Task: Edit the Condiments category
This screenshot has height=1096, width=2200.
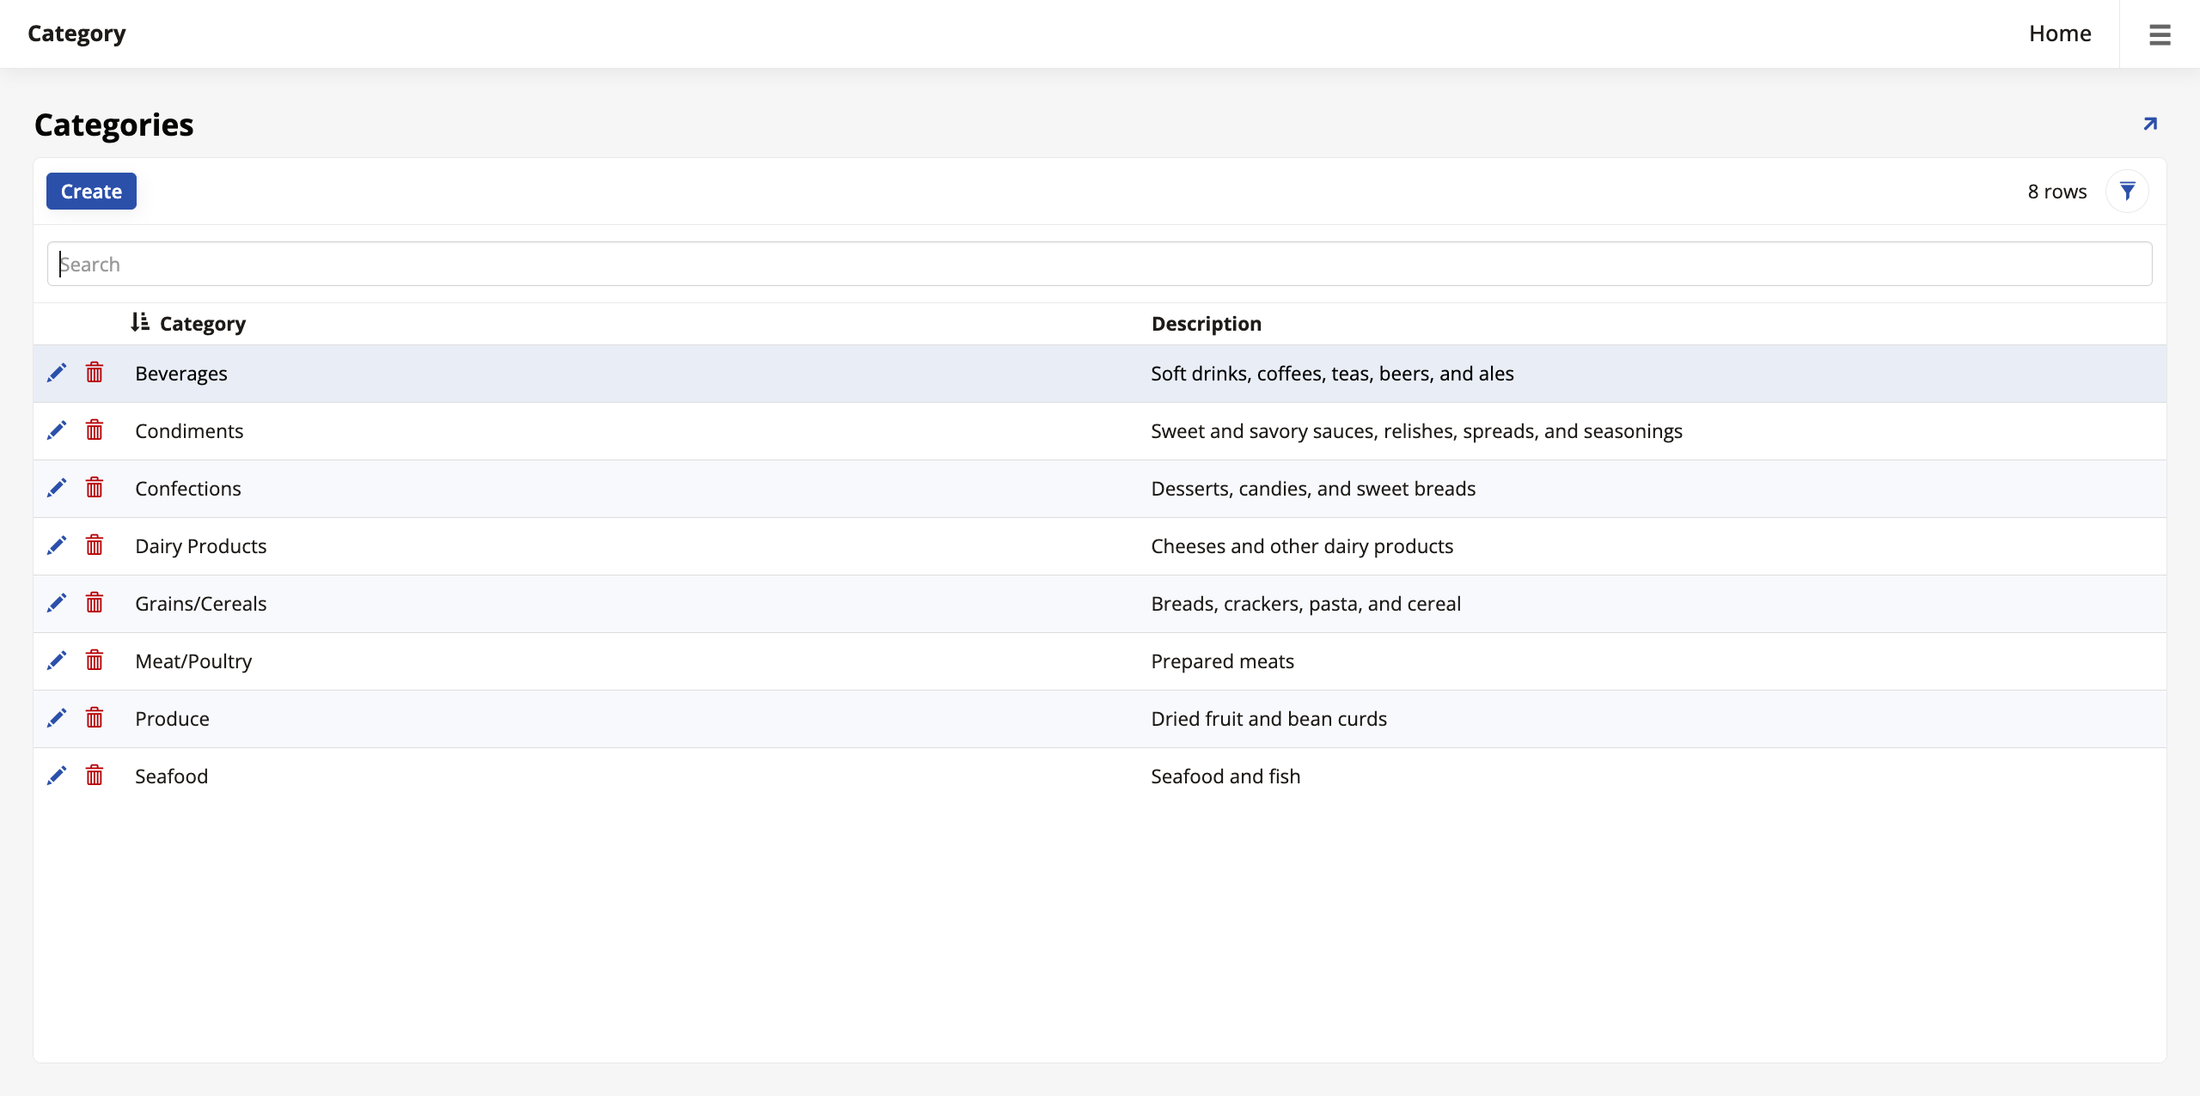Action: pos(58,430)
